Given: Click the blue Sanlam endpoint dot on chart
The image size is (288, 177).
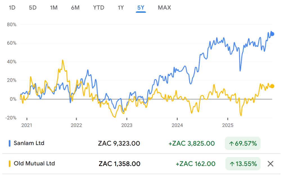Looking at the screenshot, I should coord(272,34).
